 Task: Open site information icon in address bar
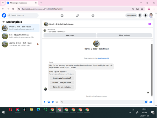19,9
